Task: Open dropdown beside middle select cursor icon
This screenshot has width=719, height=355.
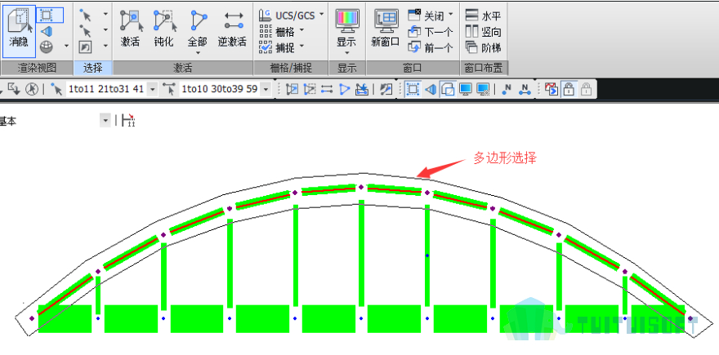Action: [x=105, y=30]
